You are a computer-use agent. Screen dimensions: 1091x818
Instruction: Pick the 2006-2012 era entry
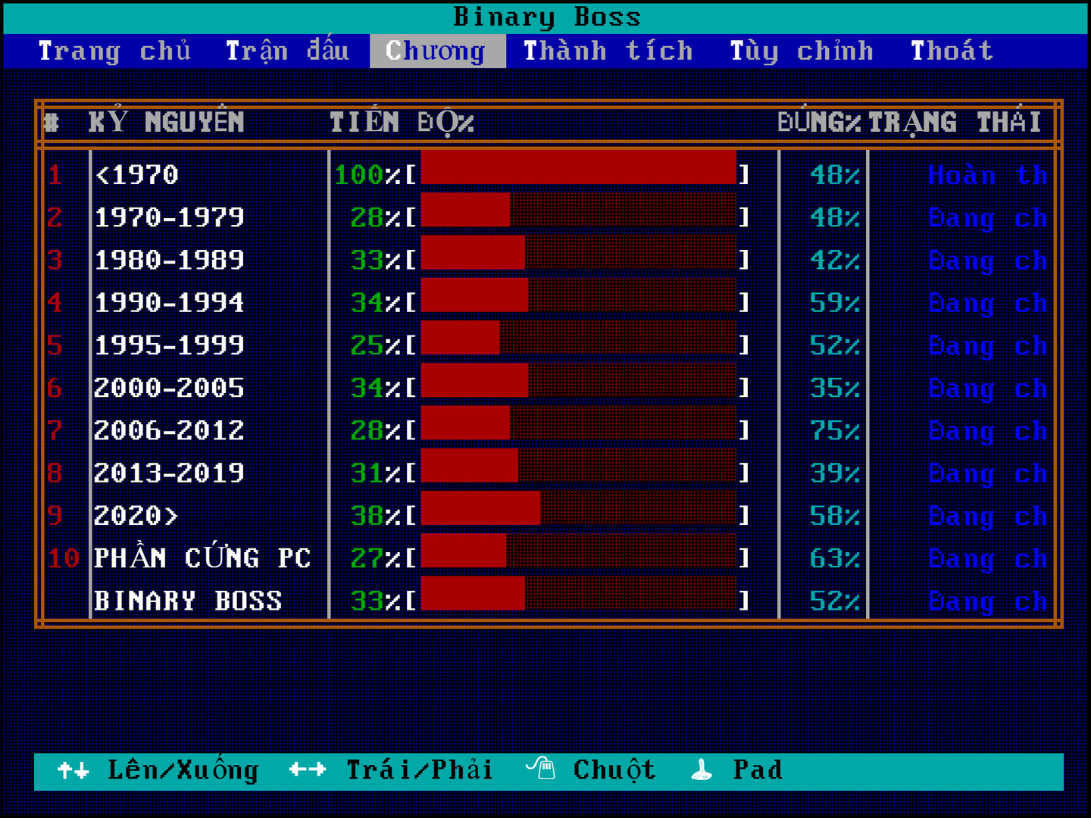pyautogui.click(x=169, y=430)
